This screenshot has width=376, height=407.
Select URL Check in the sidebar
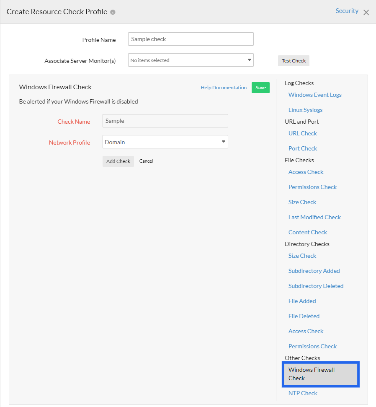tap(303, 133)
